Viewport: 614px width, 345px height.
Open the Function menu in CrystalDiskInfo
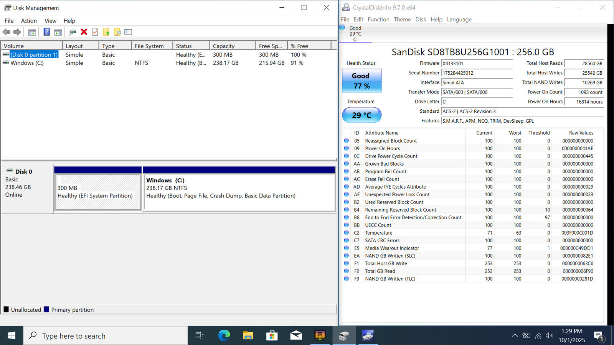pyautogui.click(x=378, y=20)
